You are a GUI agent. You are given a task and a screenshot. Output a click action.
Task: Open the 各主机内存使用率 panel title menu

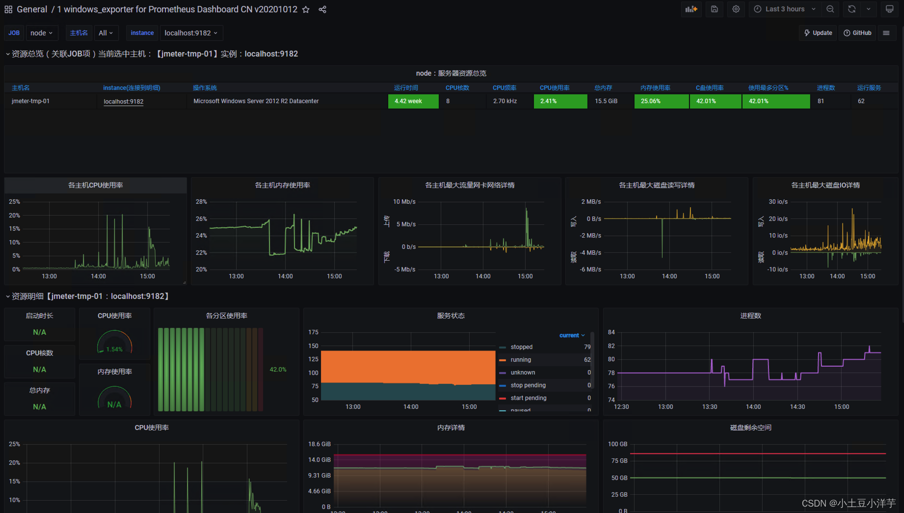282,185
